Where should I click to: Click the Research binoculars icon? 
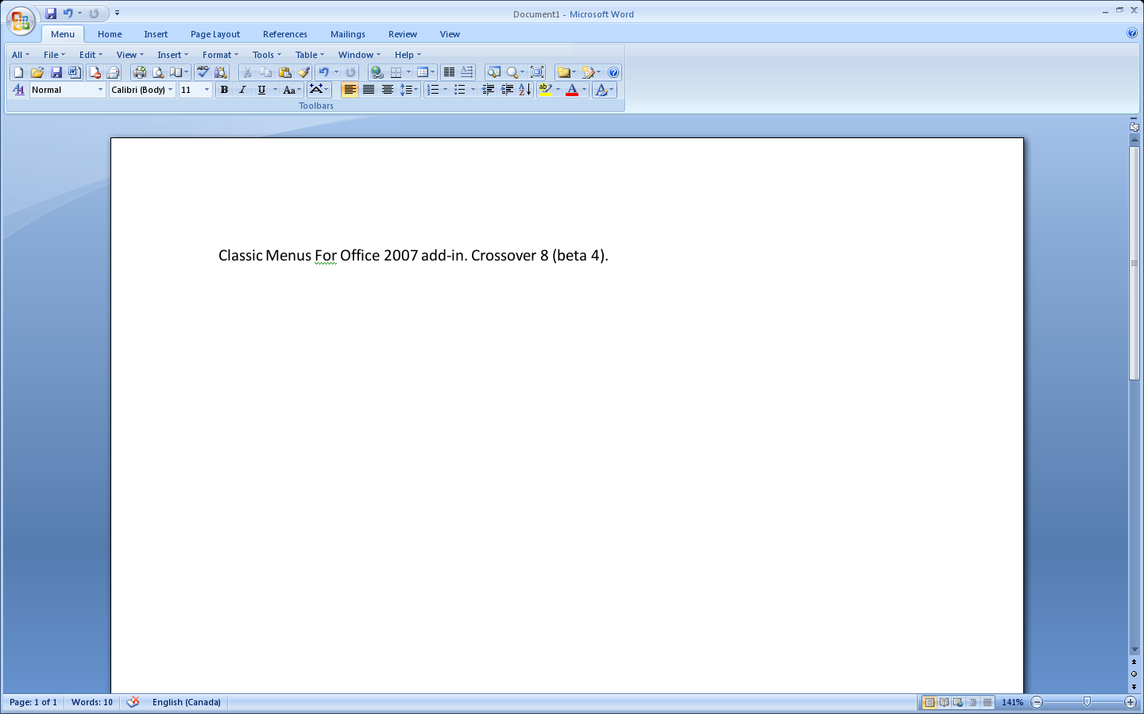click(221, 72)
